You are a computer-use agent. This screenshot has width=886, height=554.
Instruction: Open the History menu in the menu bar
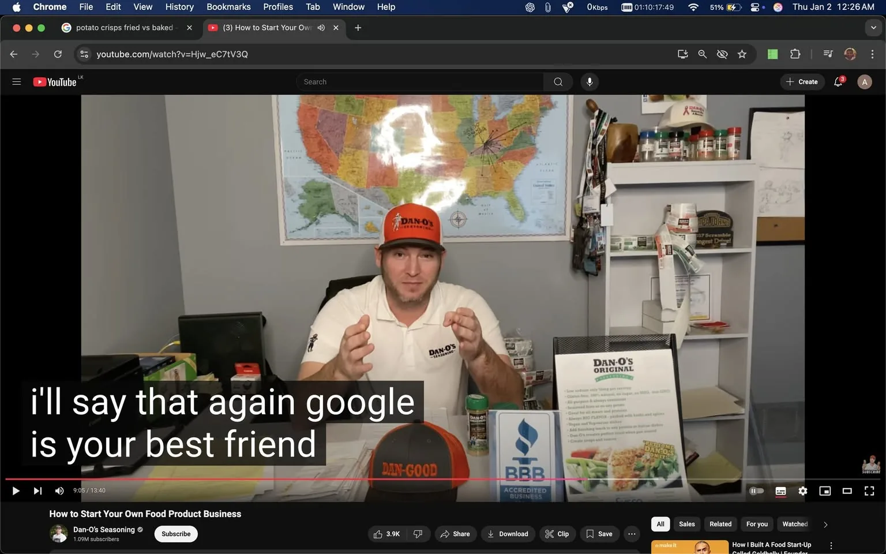[179, 6]
